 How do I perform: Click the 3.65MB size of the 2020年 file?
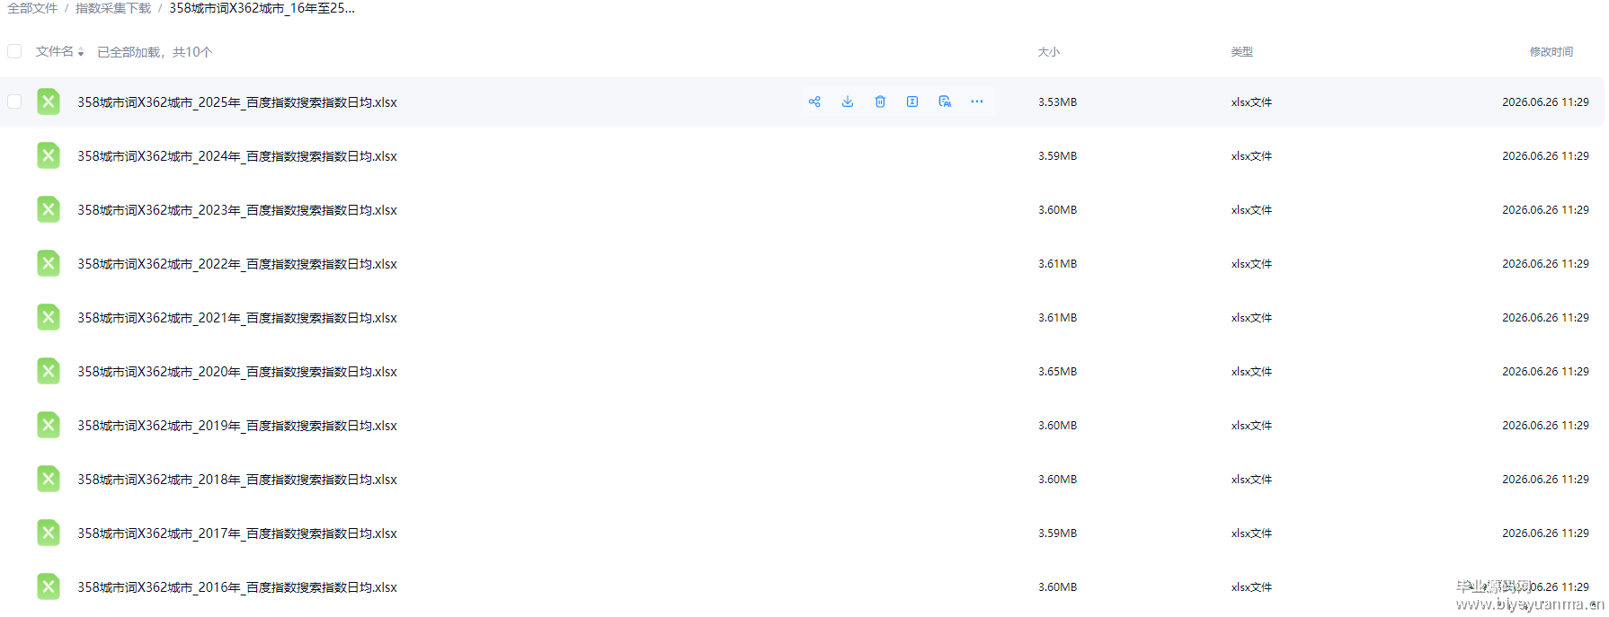(x=1058, y=372)
